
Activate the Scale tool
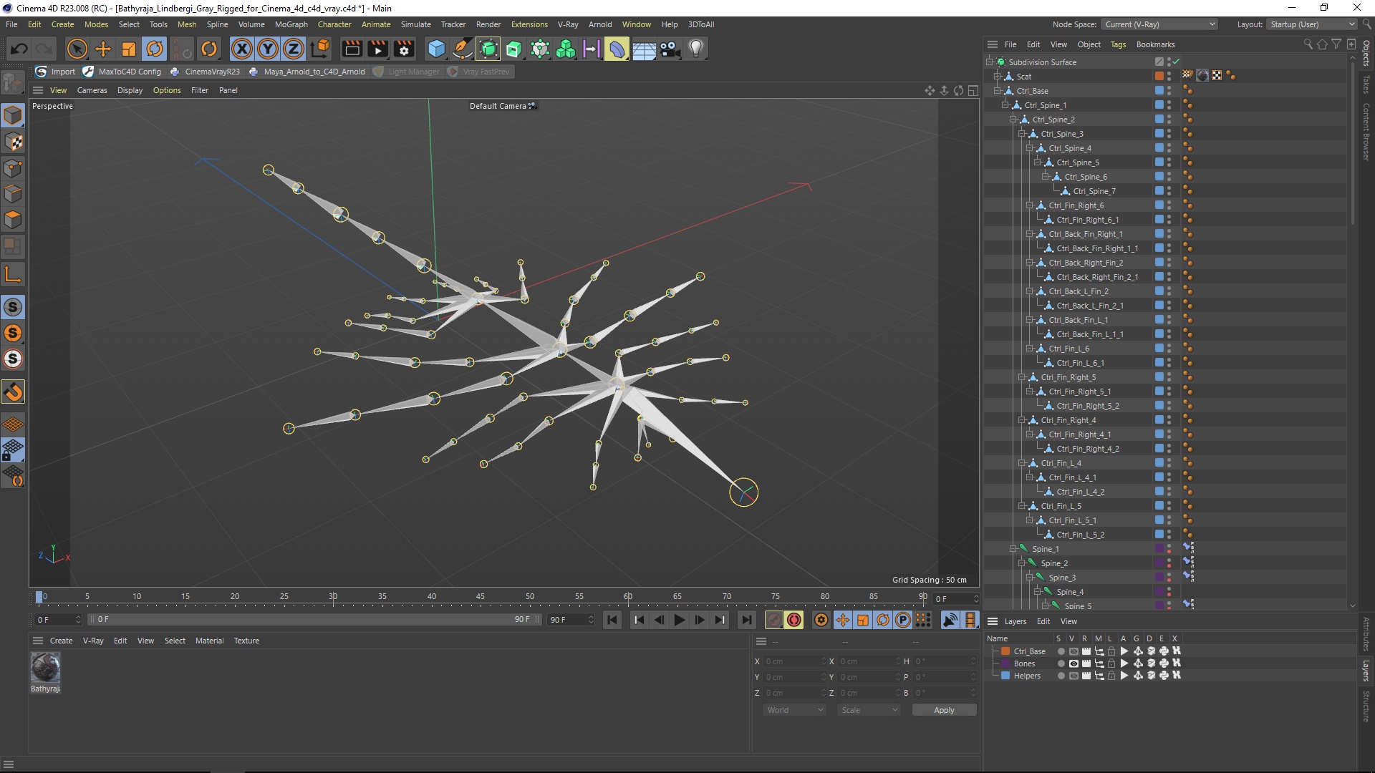129,49
